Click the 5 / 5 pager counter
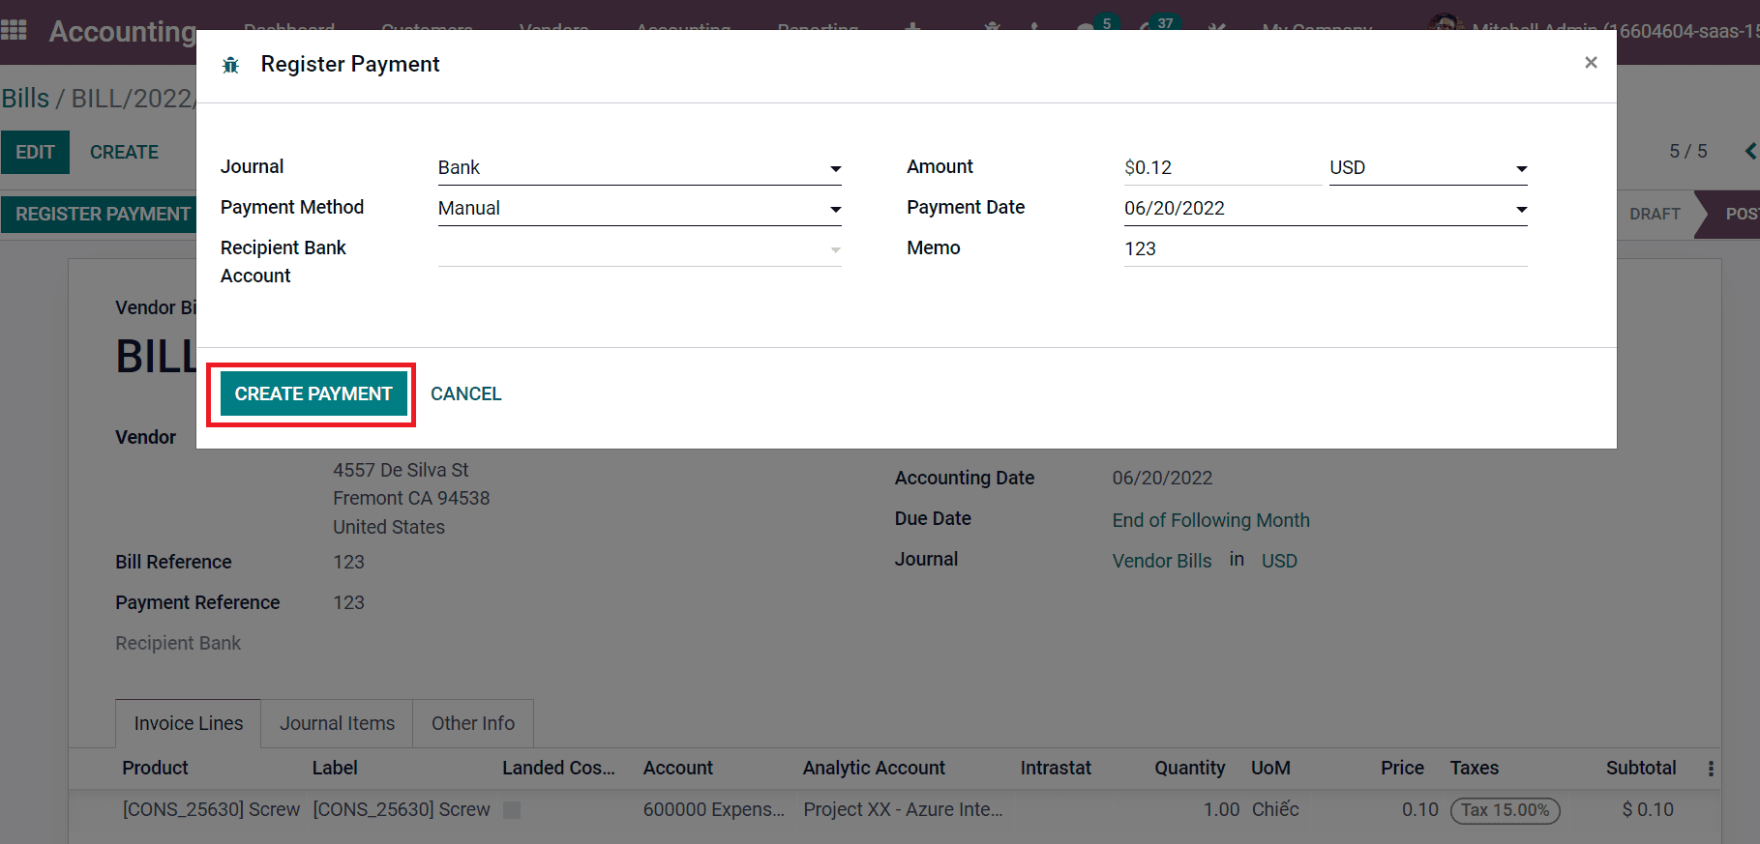Viewport: 1760px width, 844px height. (x=1688, y=152)
